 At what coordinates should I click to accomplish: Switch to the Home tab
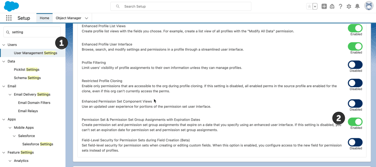(44, 18)
